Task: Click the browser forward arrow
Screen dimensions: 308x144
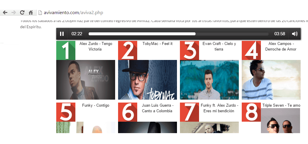Action: click(14, 13)
